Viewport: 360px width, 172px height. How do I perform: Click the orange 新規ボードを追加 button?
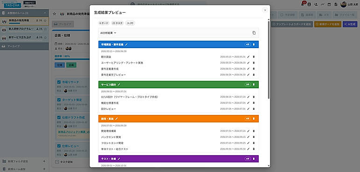pos(328,24)
